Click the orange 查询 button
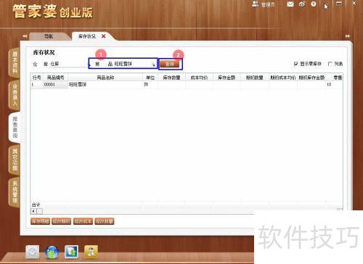 pyautogui.click(x=170, y=64)
